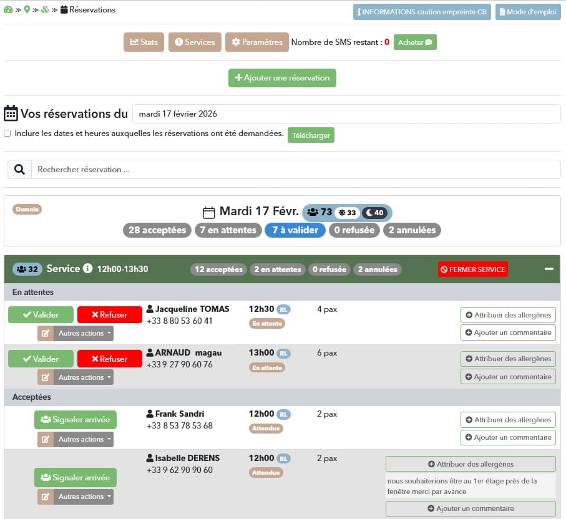Signaler arrivée for Frank Sandri
Viewport: 566px width, 519px height.
coord(76,420)
